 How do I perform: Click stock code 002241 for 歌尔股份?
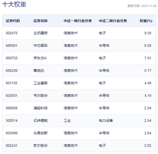pyautogui.click(x=12, y=145)
